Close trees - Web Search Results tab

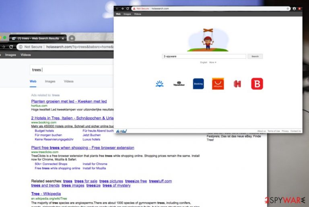point(63,38)
